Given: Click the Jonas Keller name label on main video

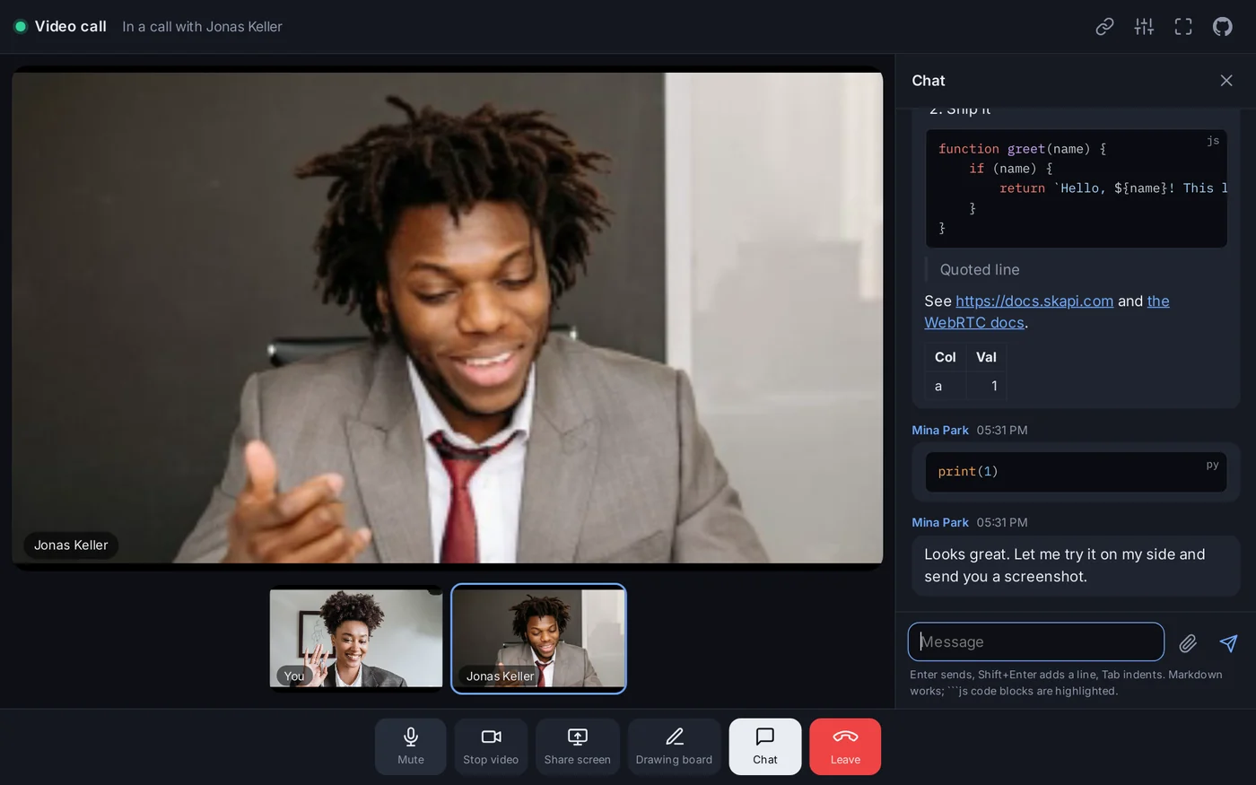Looking at the screenshot, I should click(71, 545).
